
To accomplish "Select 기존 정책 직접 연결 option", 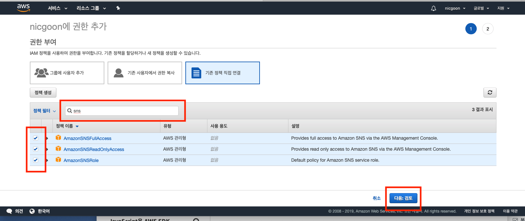I will pos(223,73).
